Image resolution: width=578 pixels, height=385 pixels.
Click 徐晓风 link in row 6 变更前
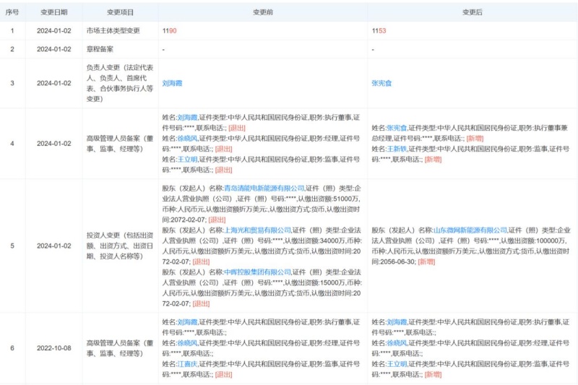click(186, 343)
